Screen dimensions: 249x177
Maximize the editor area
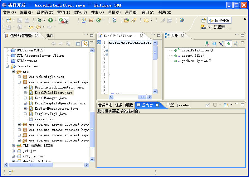(x=159, y=35)
